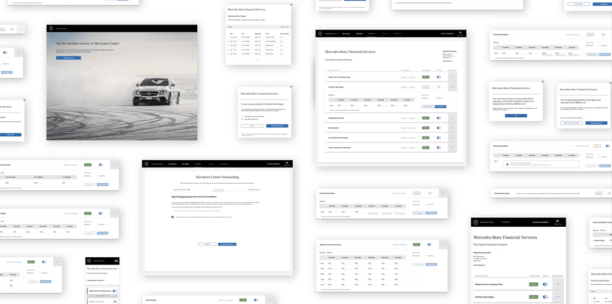Screen dimensions: 612x304
Task: Expand Wheel And Tire Protection Plus row, main page
Action: point(452,77)
